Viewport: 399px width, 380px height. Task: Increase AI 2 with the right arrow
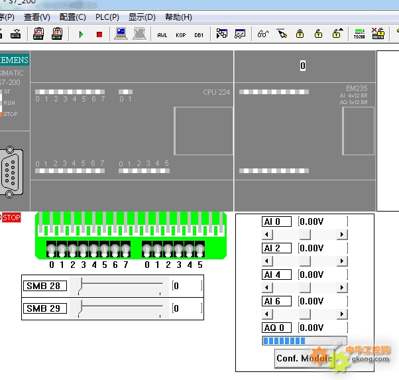[342, 261]
